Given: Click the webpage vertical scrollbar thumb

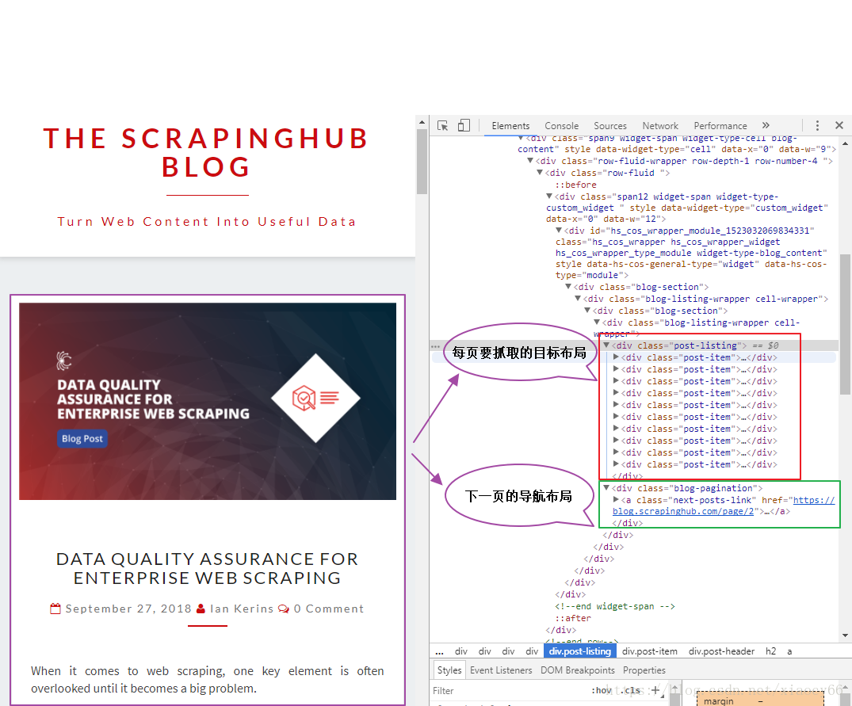Looking at the screenshot, I should tap(422, 162).
